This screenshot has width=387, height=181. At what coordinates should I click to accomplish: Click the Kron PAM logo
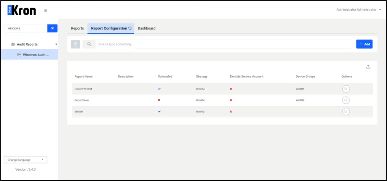[22, 11]
